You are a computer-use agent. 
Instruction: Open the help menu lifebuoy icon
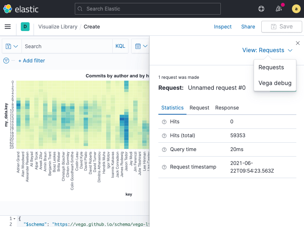click(x=261, y=9)
